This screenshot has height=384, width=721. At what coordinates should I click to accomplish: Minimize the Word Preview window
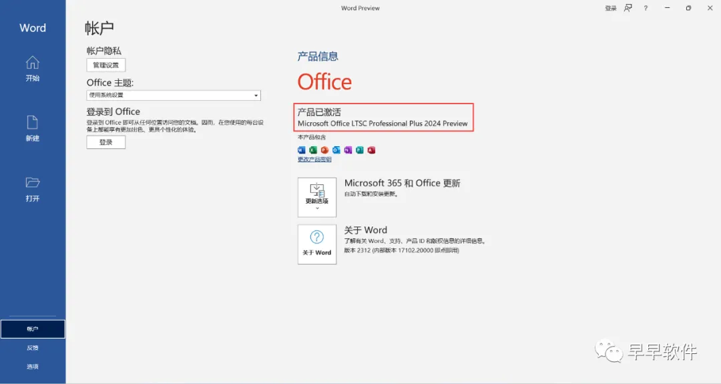(x=667, y=8)
